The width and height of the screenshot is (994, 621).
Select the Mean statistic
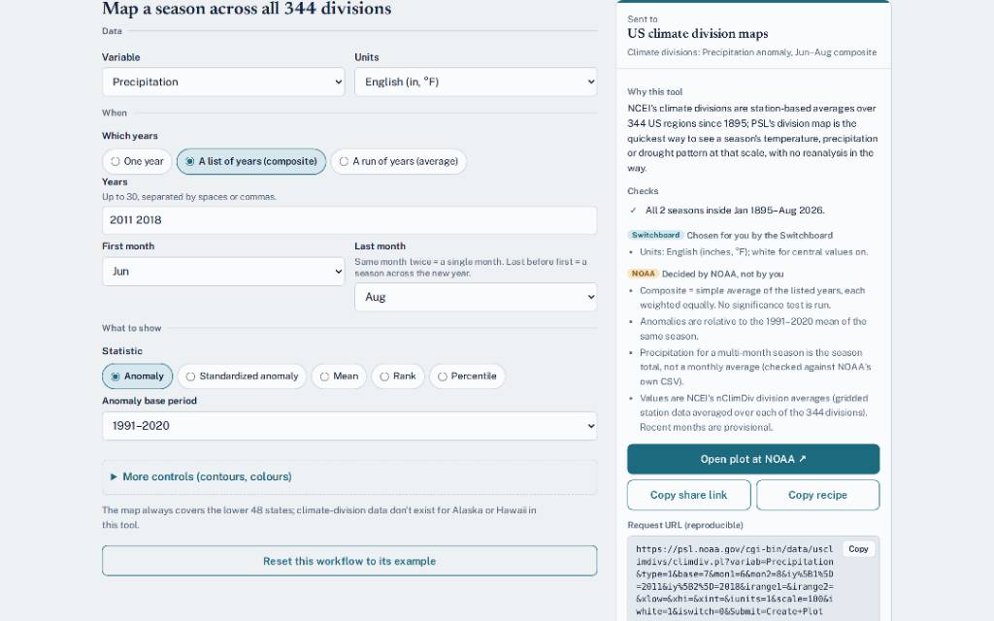tap(339, 376)
